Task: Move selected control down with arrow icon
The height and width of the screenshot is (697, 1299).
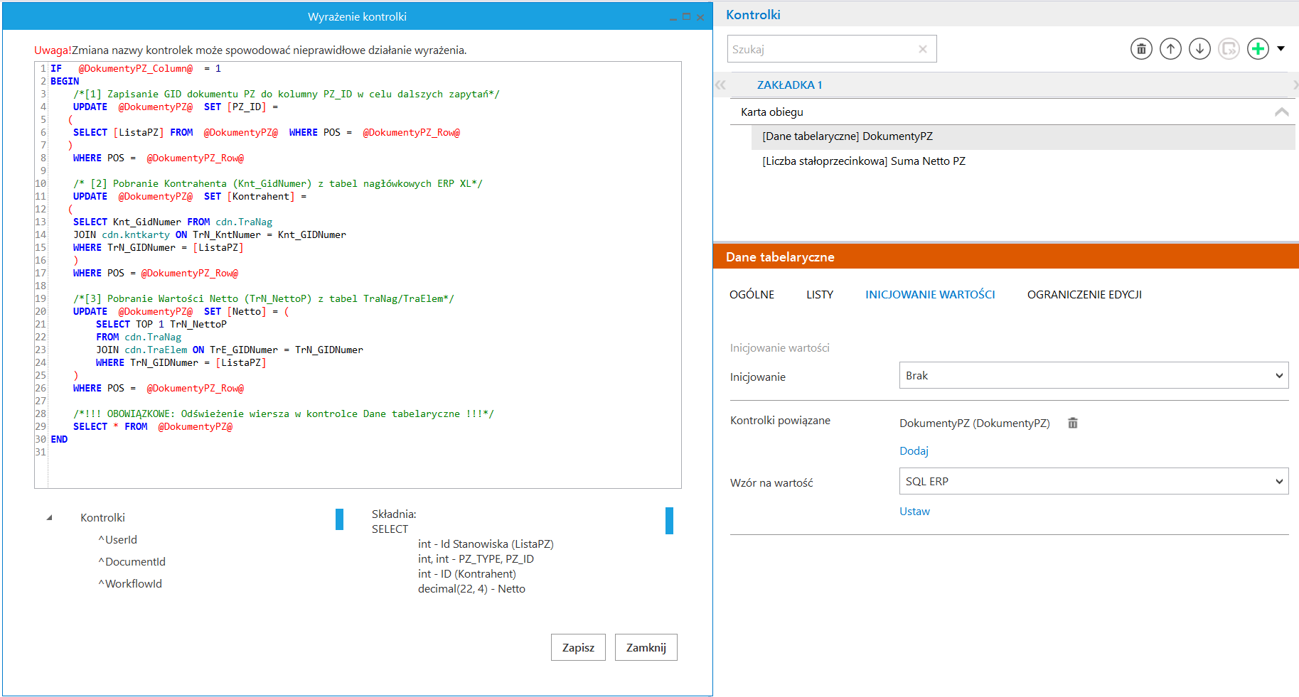Action: click(x=1199, y=49)
